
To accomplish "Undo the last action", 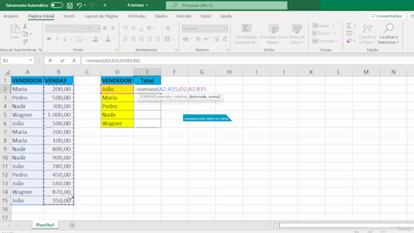I will click(79, 5).
